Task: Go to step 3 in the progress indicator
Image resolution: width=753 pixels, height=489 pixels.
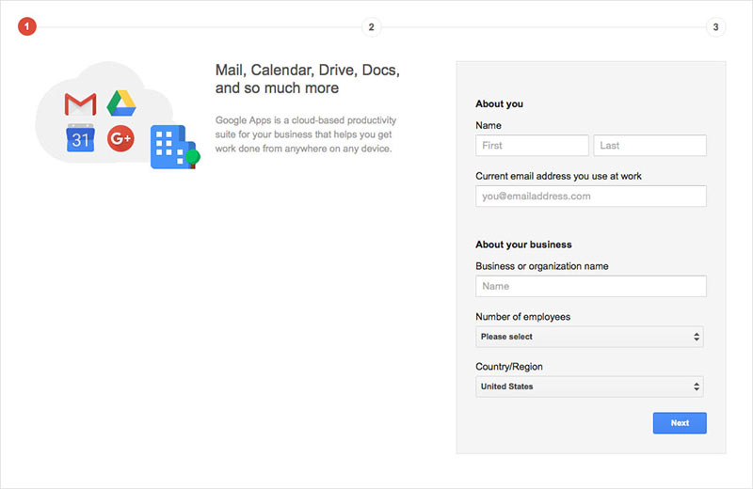Action: click(x=715, y=27)
